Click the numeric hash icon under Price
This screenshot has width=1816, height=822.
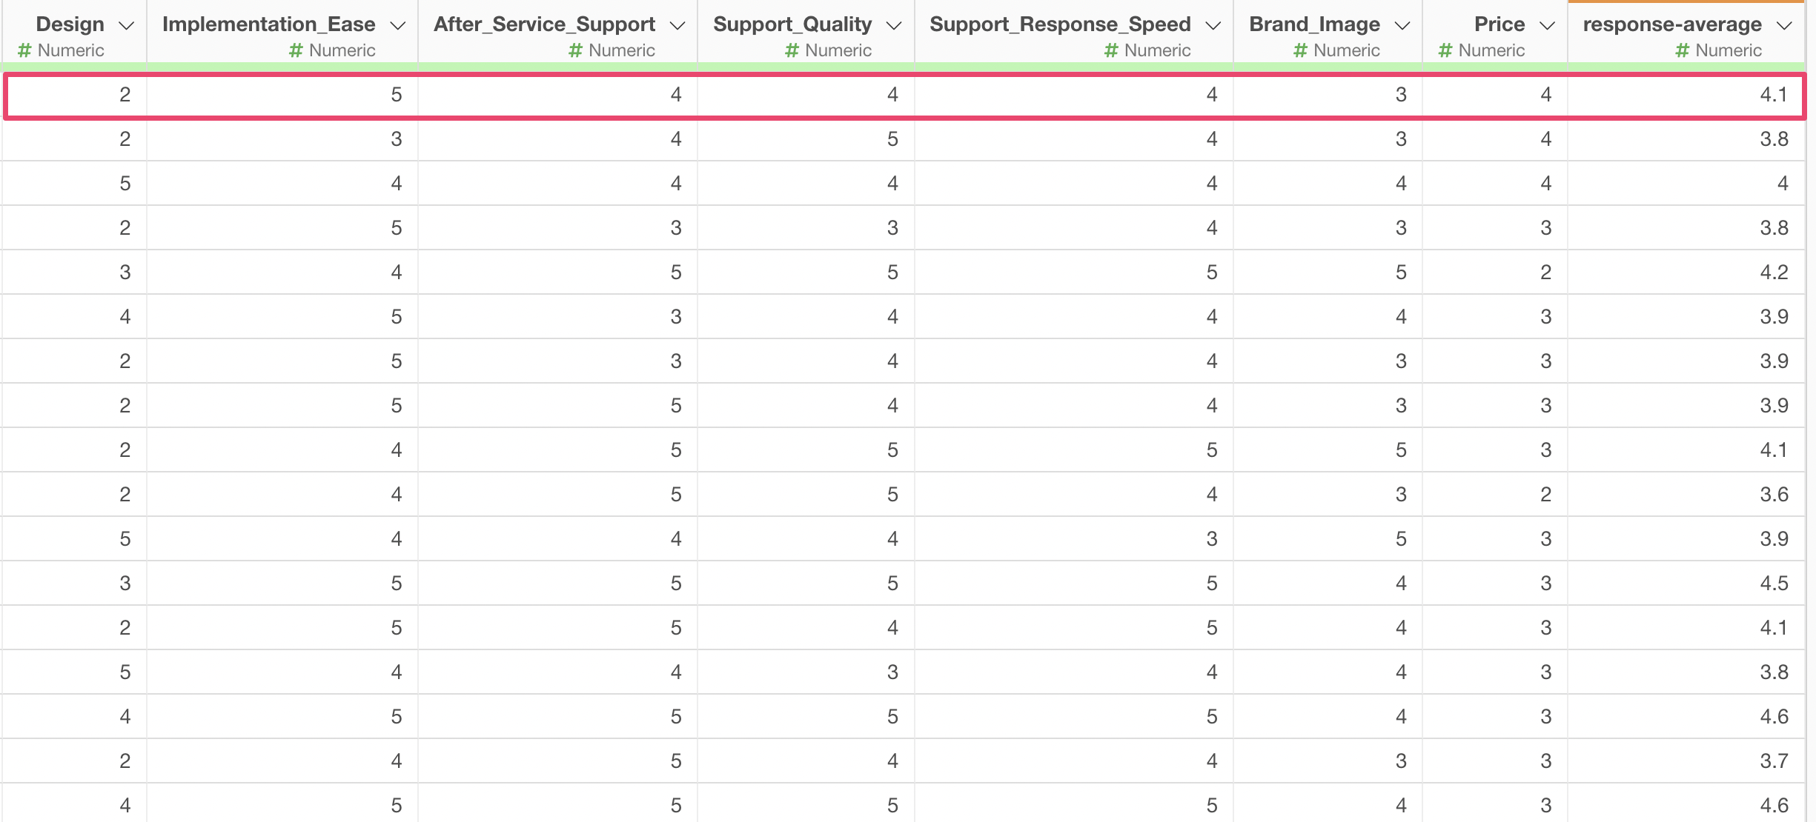(1445, 50)
